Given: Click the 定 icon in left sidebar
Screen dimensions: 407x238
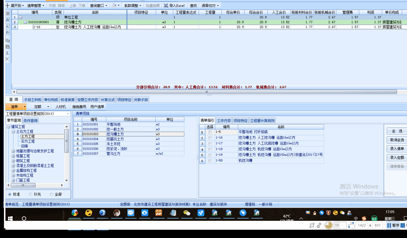Looking at the screenshot, I should click(x=7, y=26).
